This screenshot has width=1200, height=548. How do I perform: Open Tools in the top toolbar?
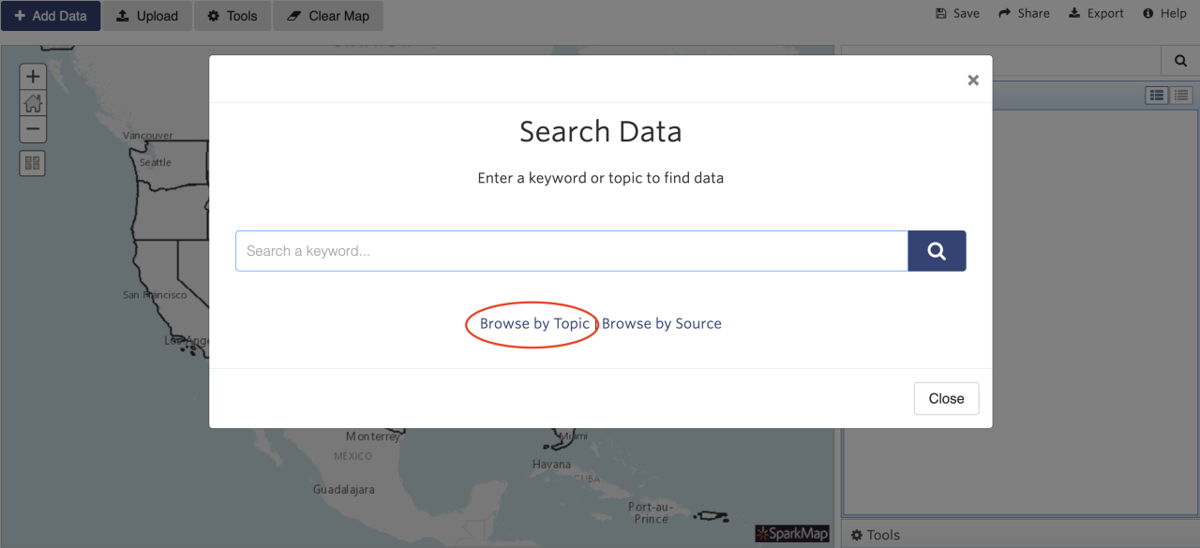click(232, 15)
